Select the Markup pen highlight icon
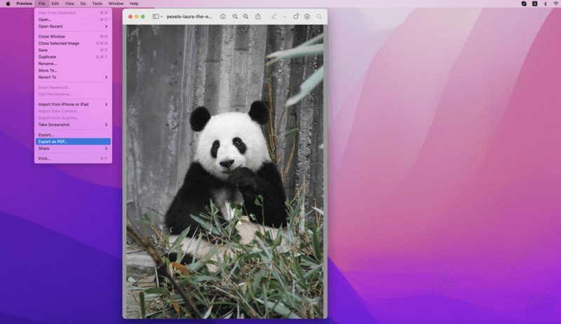This screenshot has height=324, width=561. tap(273, 16)
